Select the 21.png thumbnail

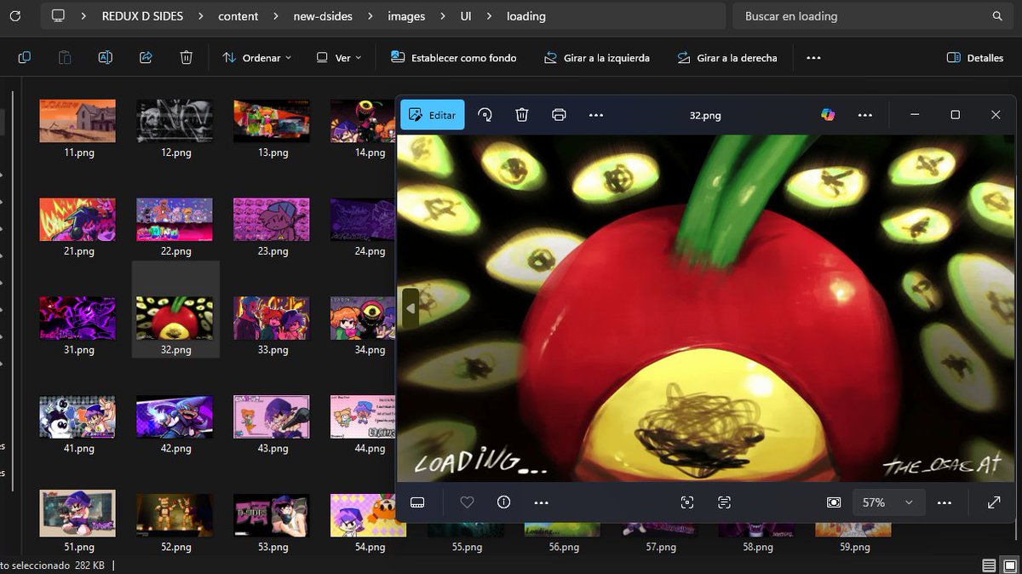pos(78,220)
